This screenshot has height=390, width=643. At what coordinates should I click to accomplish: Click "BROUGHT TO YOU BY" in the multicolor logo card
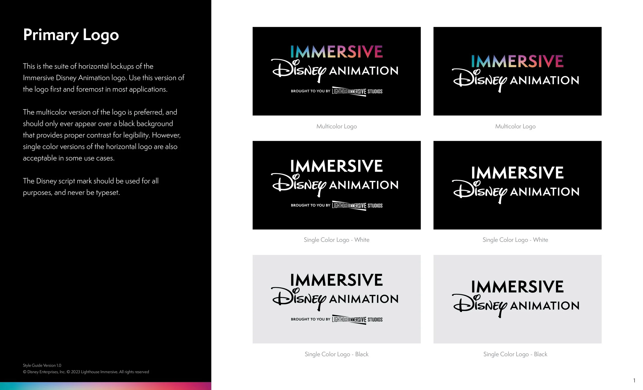pos(310,91)
